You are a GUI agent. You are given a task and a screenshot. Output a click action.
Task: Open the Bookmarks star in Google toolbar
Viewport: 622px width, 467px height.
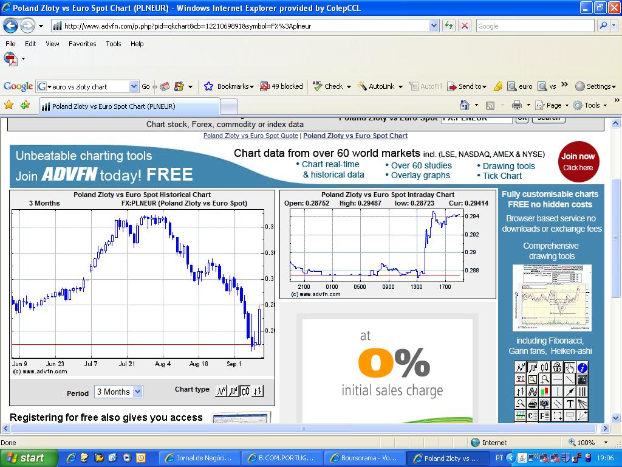click(x=209, y=86)
